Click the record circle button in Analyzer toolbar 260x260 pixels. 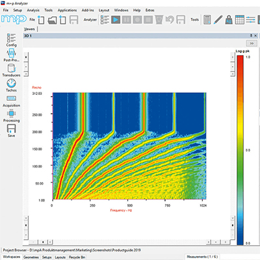(x=137, y=19)
